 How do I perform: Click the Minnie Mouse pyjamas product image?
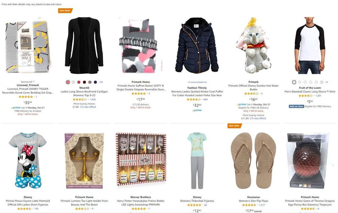[x=28, y=160]
